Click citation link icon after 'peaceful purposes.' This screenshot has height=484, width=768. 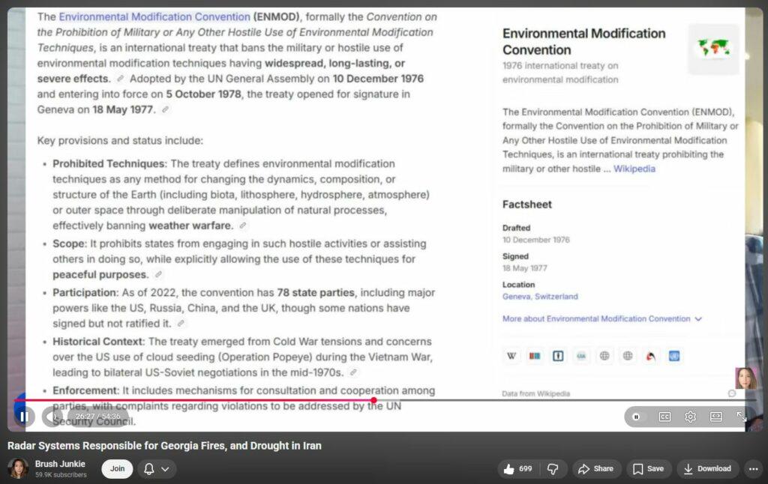coord(158,274)
